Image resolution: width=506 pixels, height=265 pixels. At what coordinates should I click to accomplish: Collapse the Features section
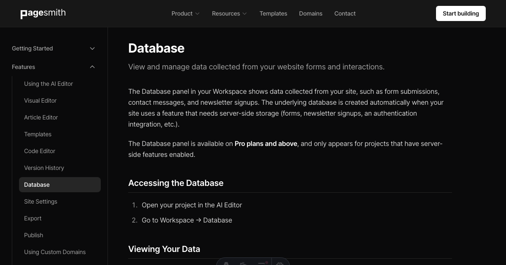coord(54,67)
